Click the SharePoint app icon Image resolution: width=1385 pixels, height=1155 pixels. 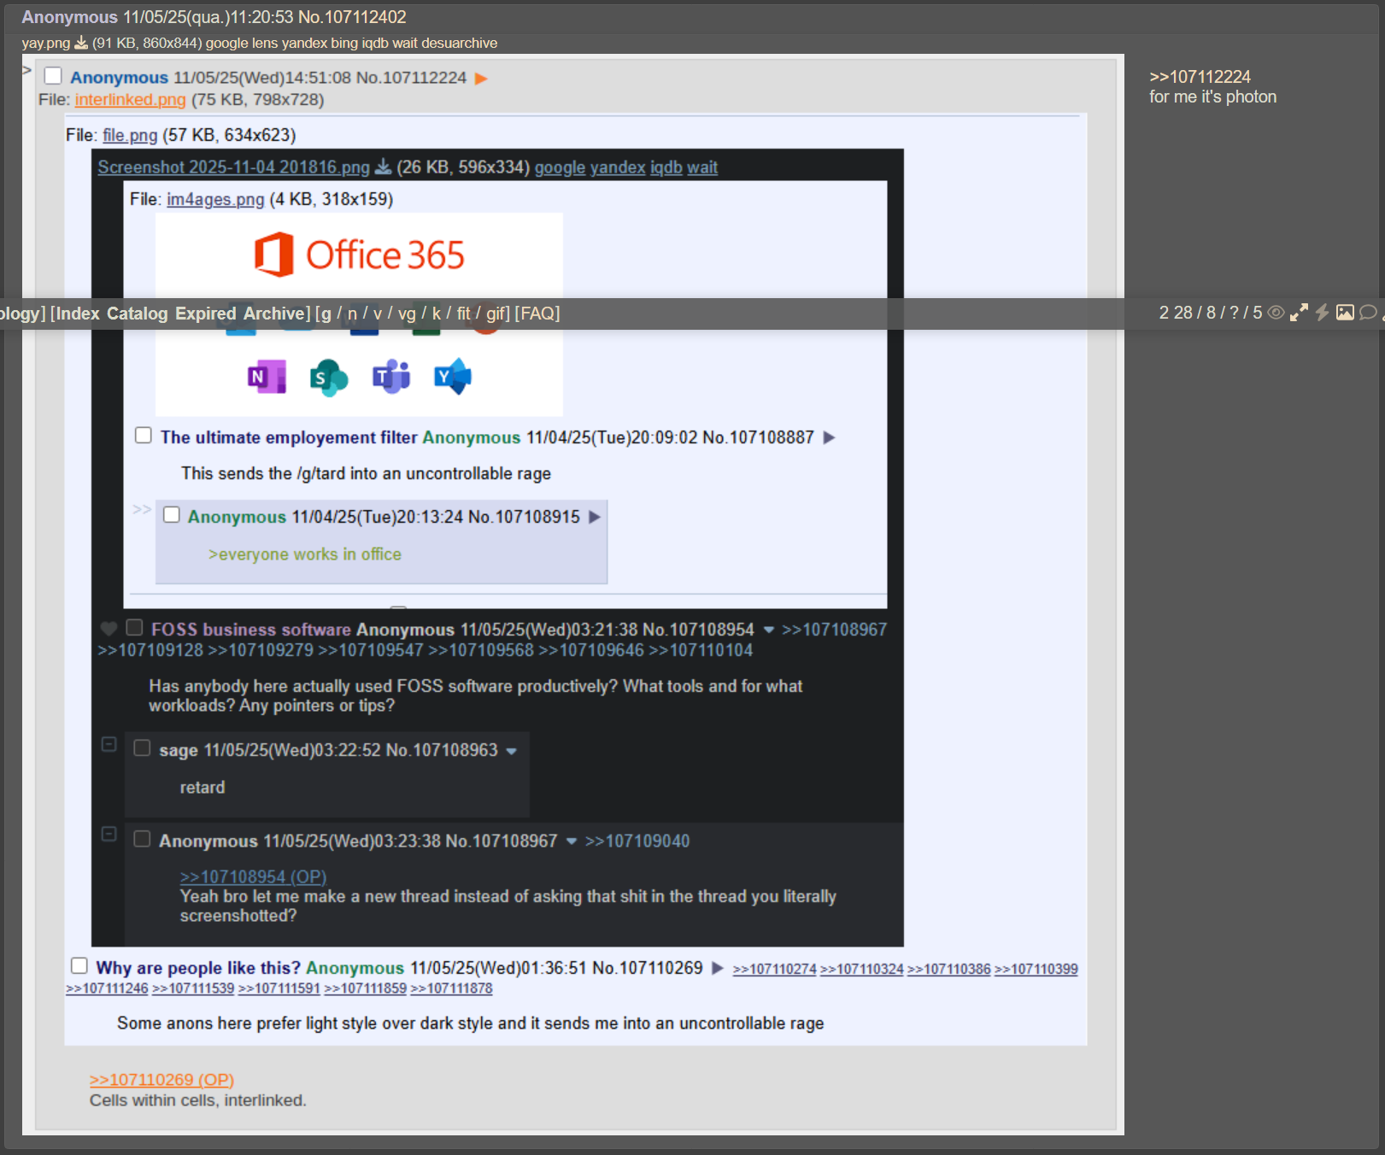tap(329, 377)
